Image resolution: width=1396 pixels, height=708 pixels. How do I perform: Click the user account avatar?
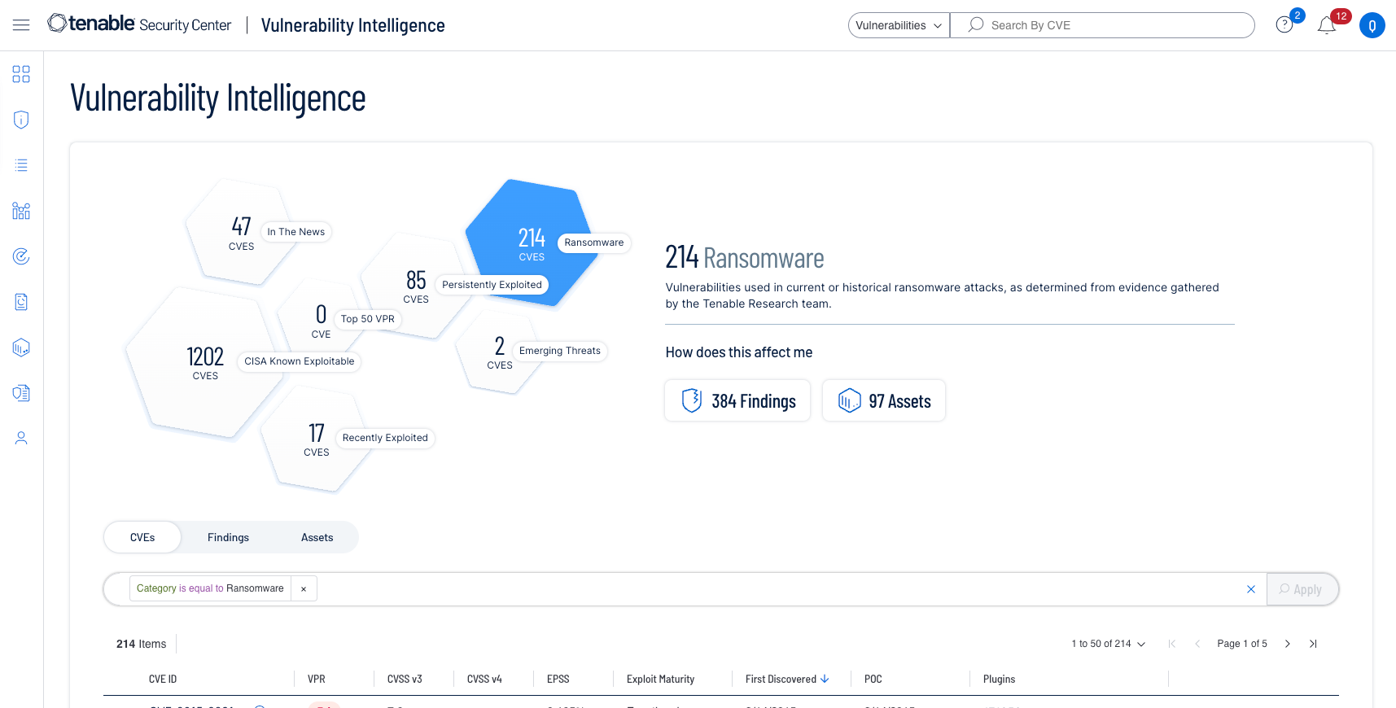click(1372, 25)
